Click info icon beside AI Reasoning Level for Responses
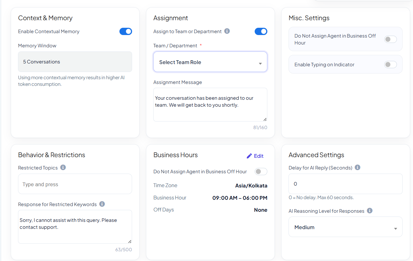The image size is (413, 261). (370, 211)
